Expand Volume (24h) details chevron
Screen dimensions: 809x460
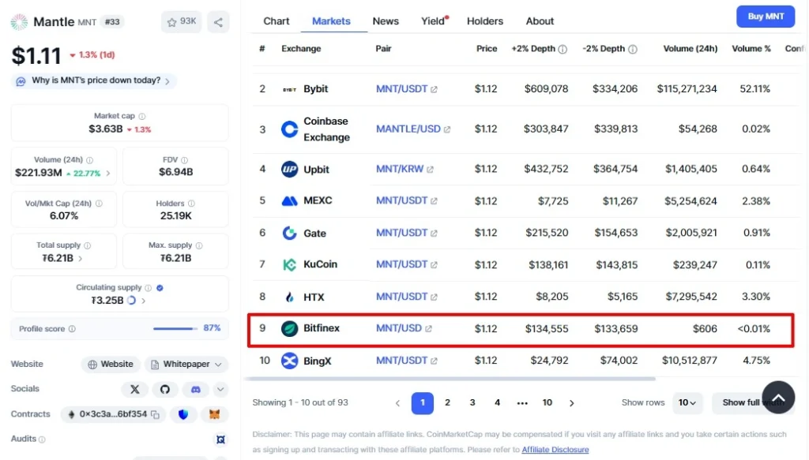pyautogui.click(x=107, y=173)
